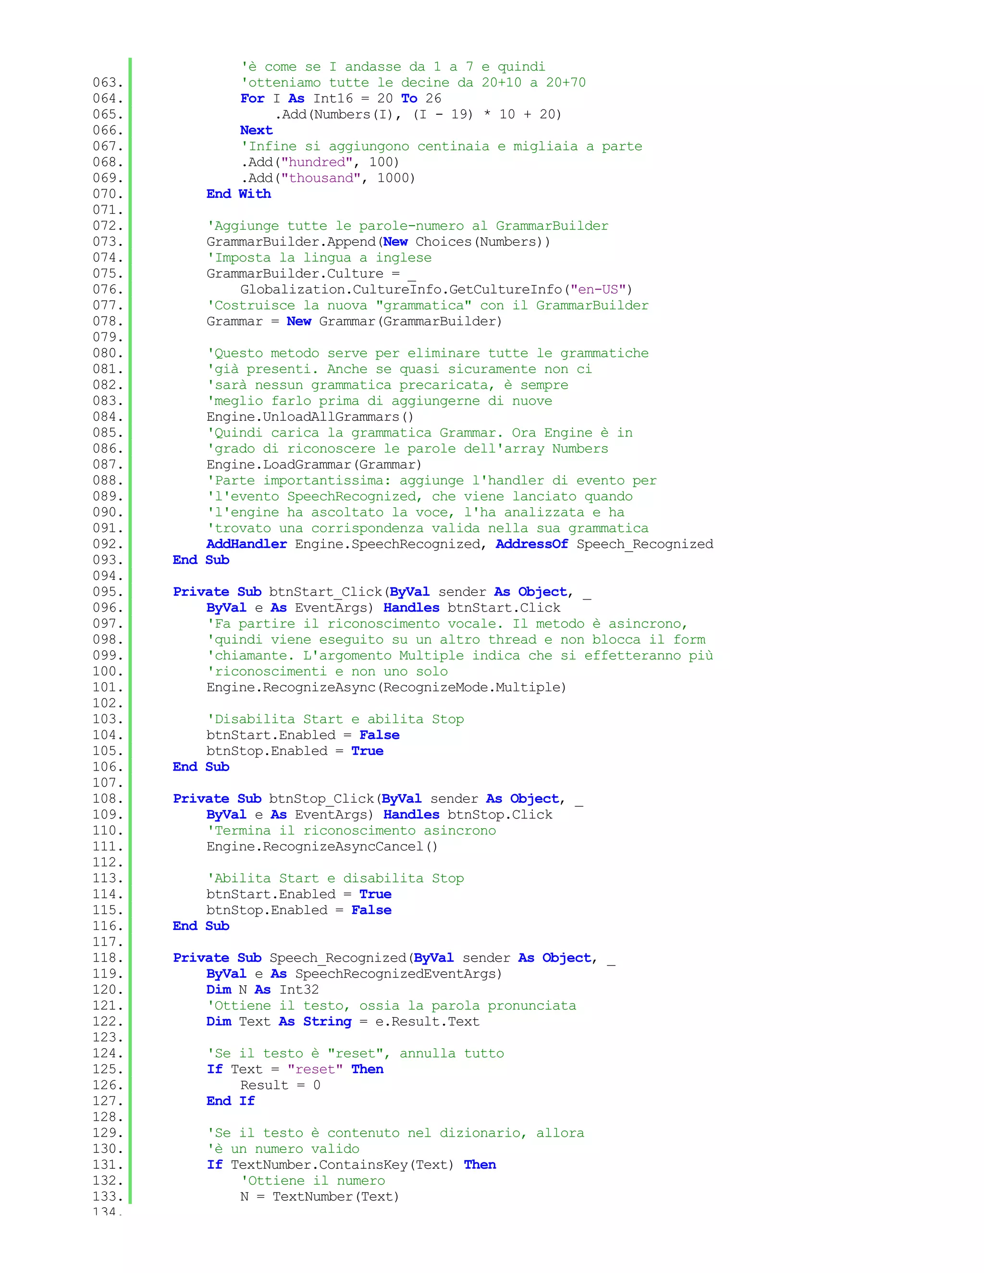Select the .Add("hundred", 100) line
The width and height of the screenshot is (984, 1273).
pyautogui.click(x=320, y=162)
